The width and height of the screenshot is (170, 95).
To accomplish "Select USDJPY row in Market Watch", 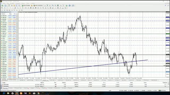I will point(9,21).
